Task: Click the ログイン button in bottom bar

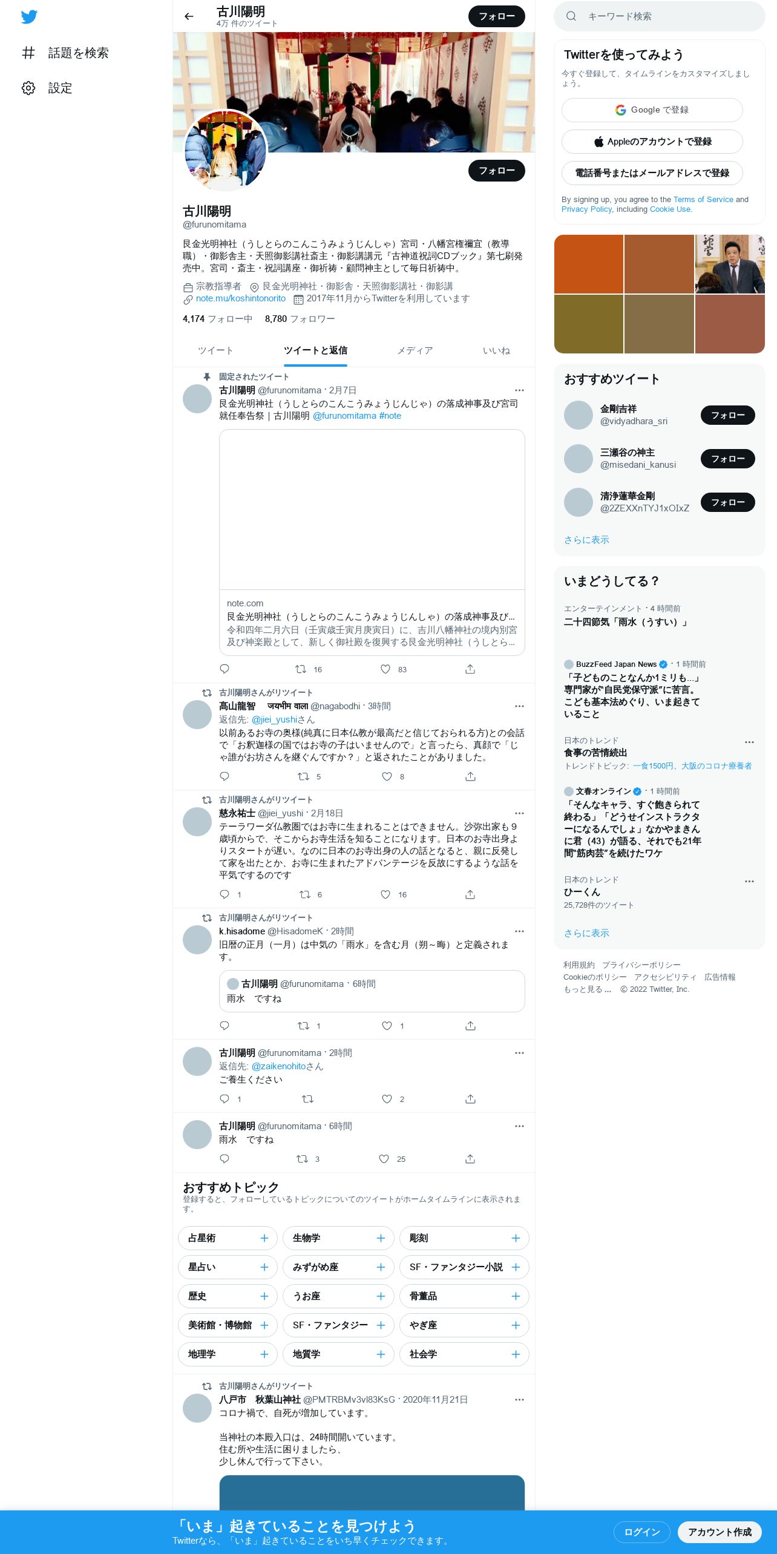Action: 641,1532
